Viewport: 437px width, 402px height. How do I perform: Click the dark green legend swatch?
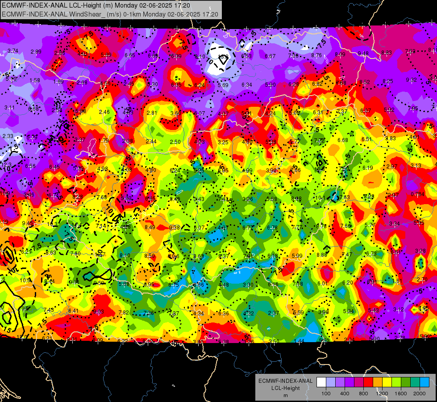point(406,382)
